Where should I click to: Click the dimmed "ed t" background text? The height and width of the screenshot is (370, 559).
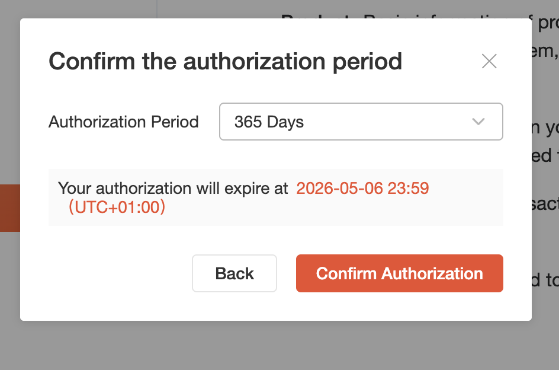[545, 155]
